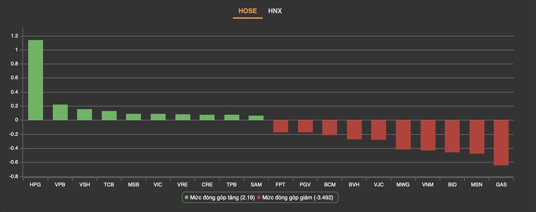Viewport: 536px width, 212px height.
Task: Click the VRE axis label
Action: 183,185
